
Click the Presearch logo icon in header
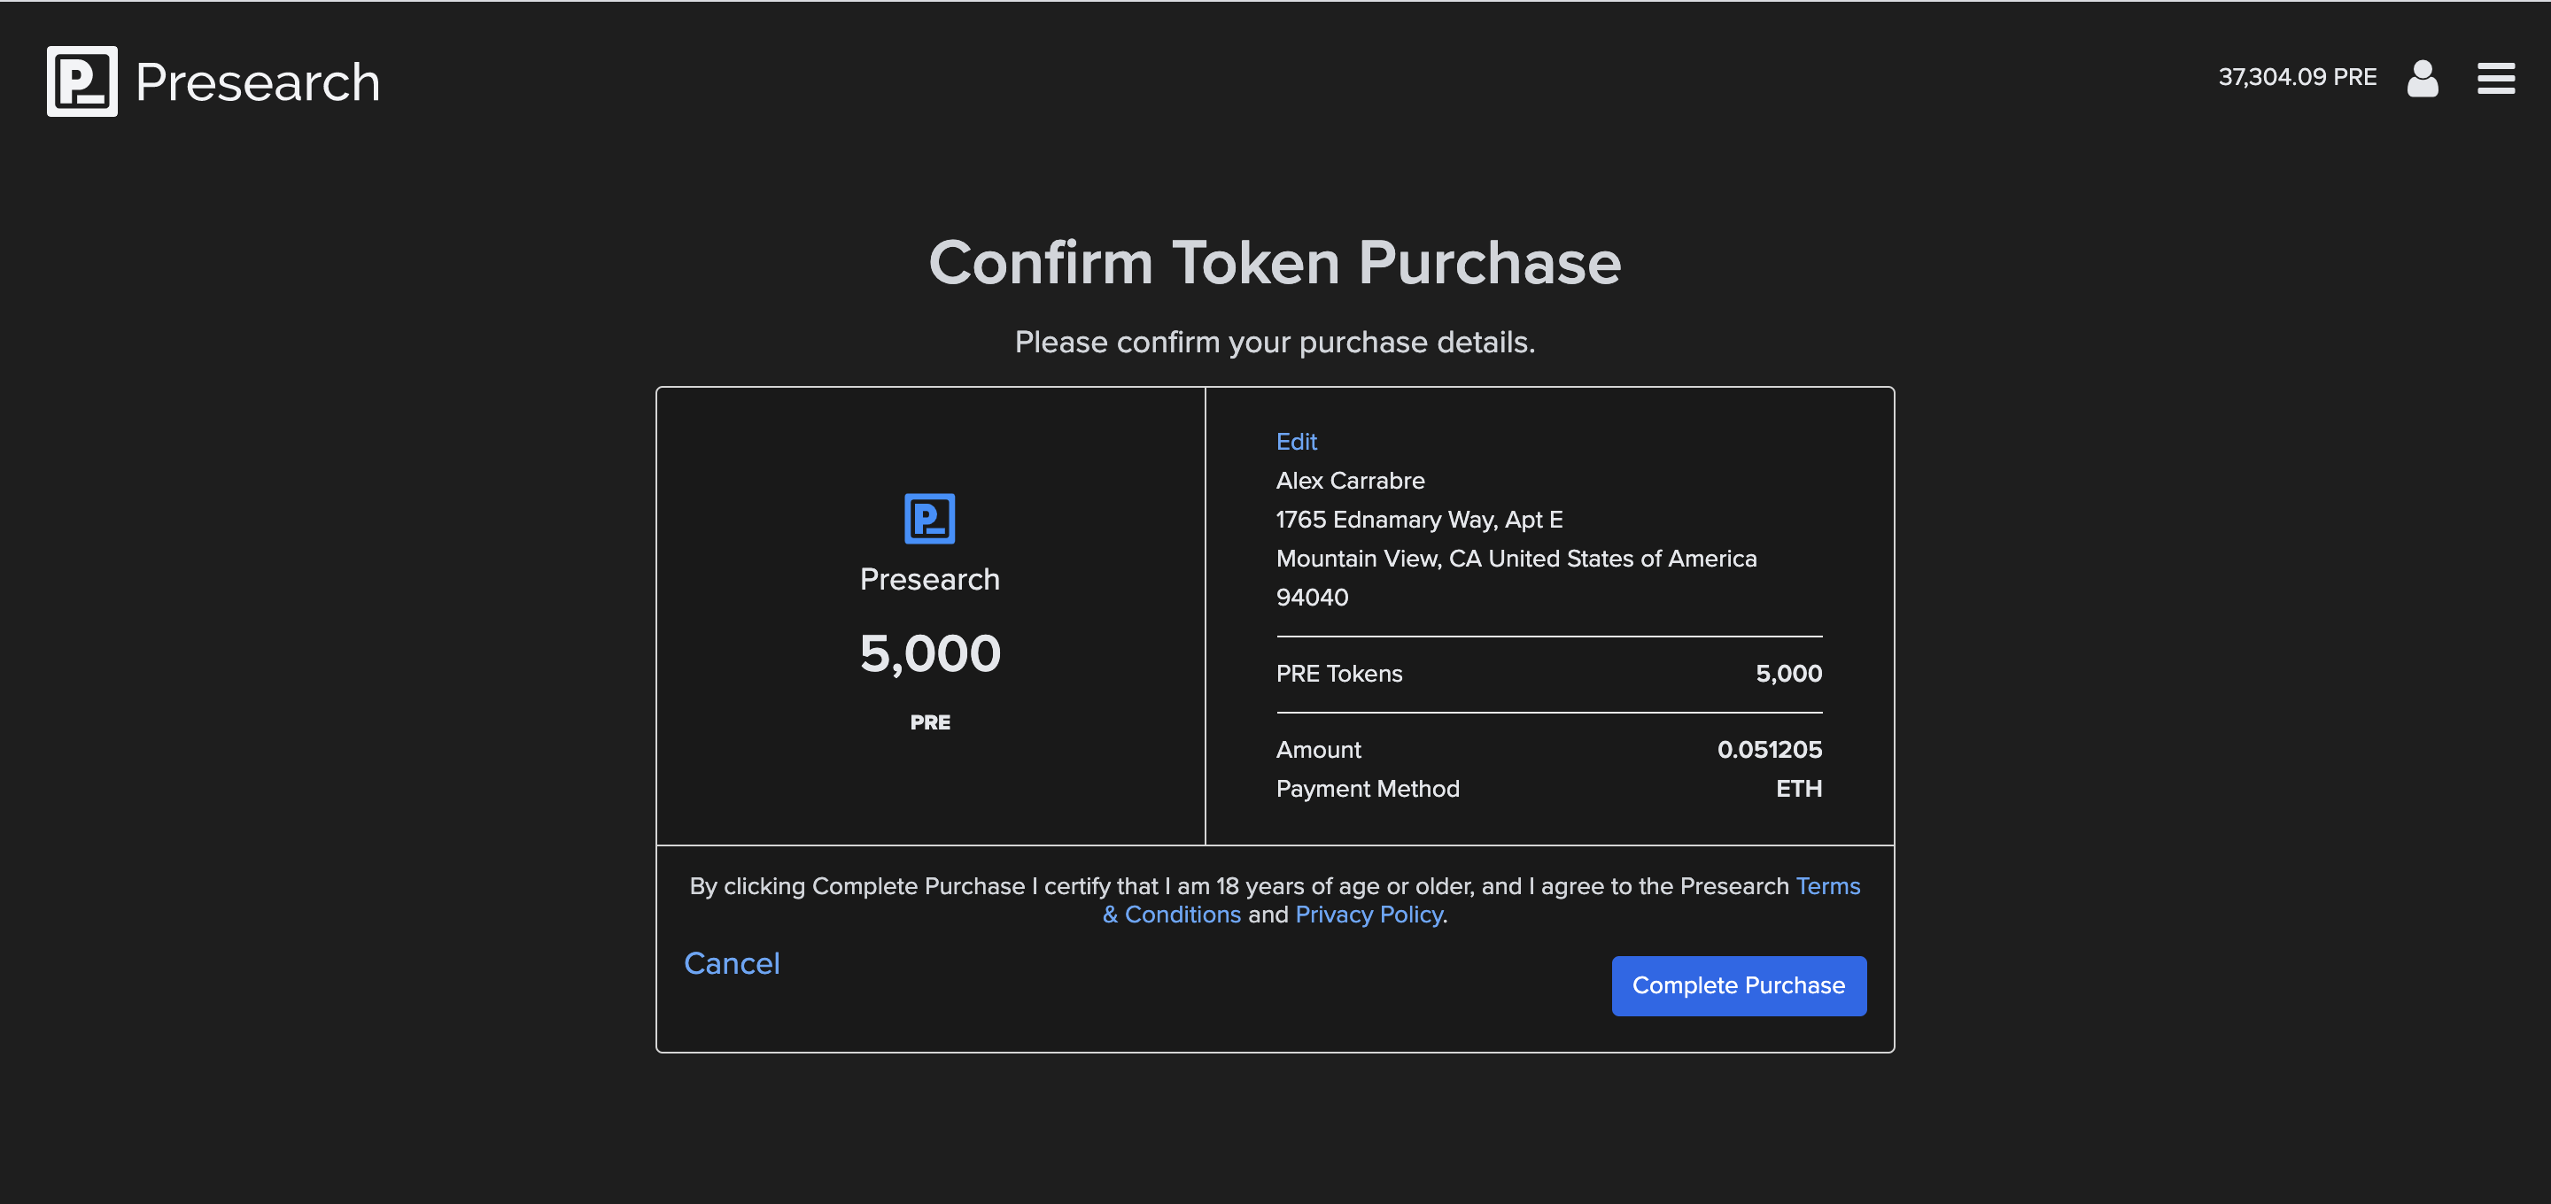click(x=82, y=81)
